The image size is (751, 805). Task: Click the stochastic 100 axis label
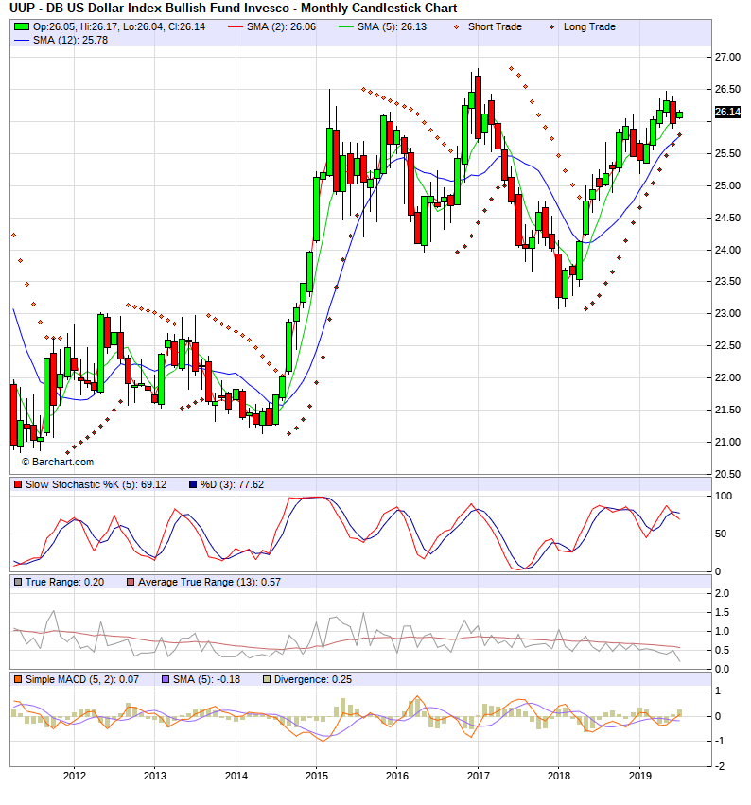[724, 496]
